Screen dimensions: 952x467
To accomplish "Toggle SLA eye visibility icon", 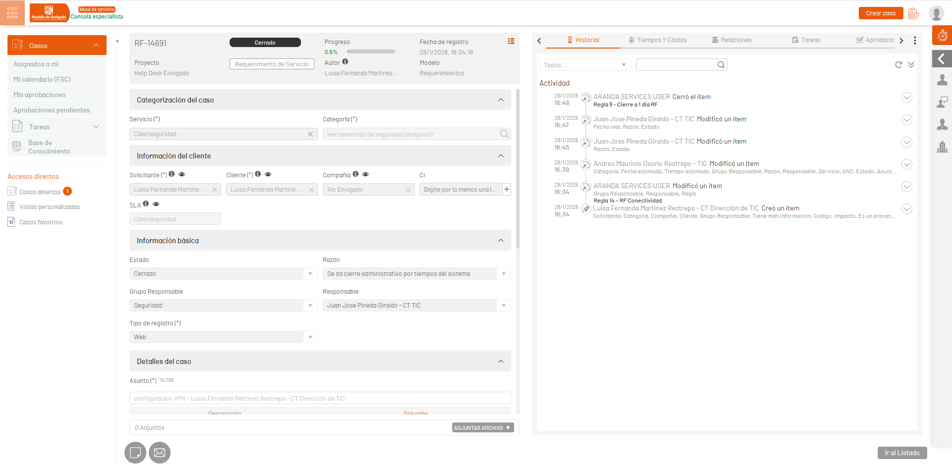I will [156, 204].
